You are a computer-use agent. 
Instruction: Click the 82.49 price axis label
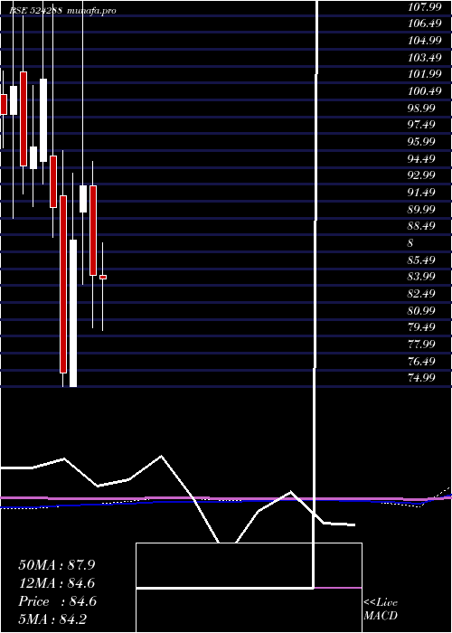(x=421, y=293)
